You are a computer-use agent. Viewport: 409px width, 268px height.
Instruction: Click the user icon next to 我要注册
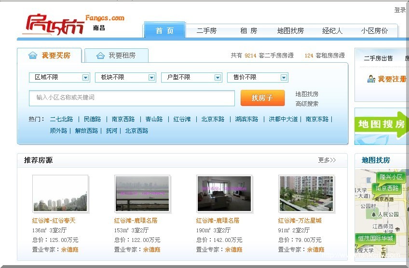(x=371, y=79)
